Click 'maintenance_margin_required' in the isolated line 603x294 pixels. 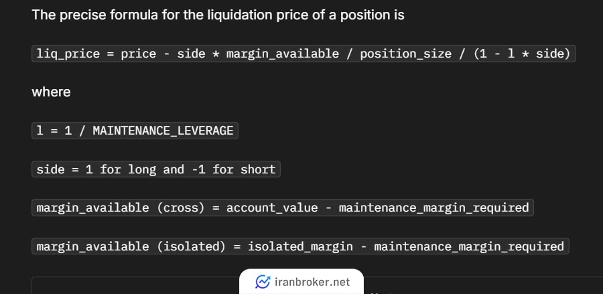point(469,246)
